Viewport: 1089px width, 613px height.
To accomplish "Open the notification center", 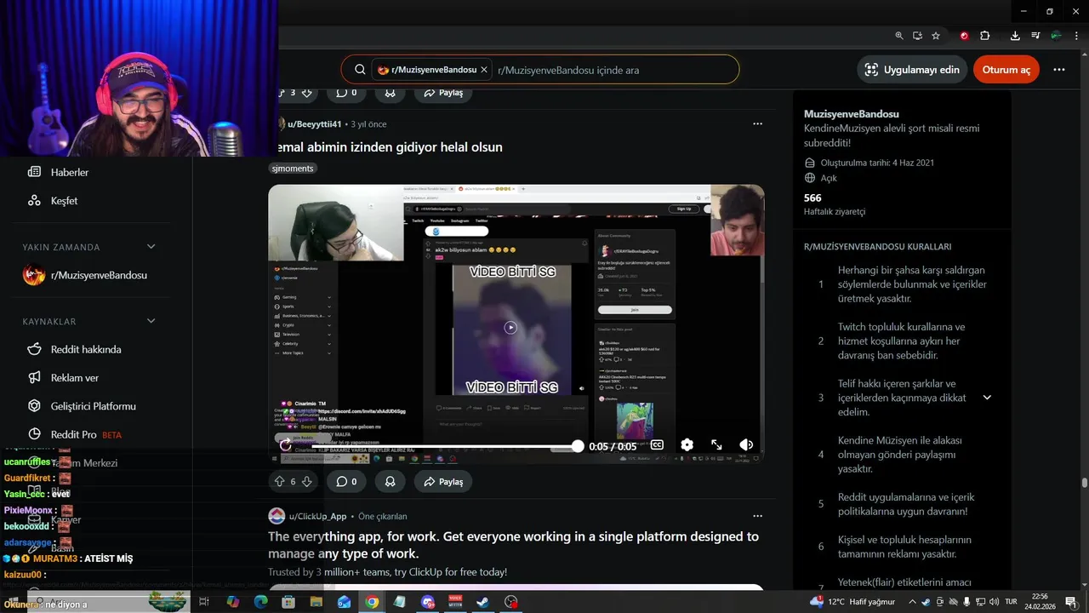I will click(1070, 602).
